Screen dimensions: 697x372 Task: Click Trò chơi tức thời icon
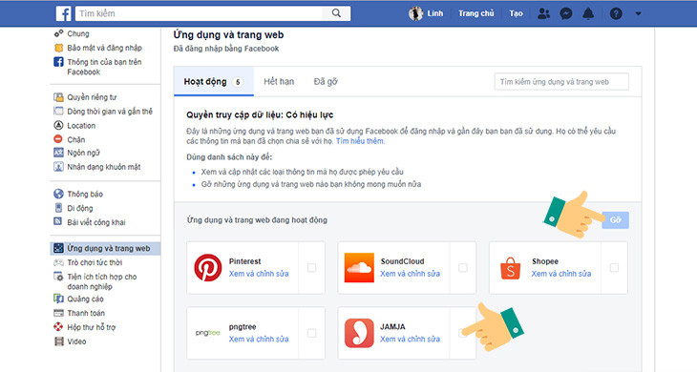(58, 262)
